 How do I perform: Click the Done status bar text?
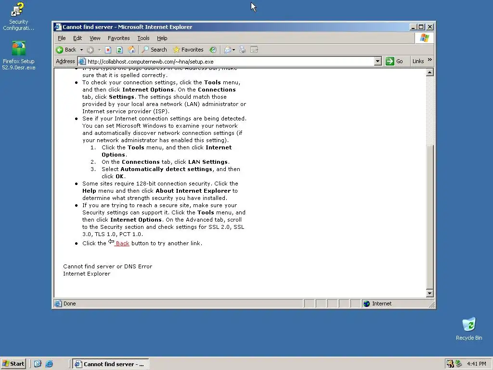click(69, 304)
